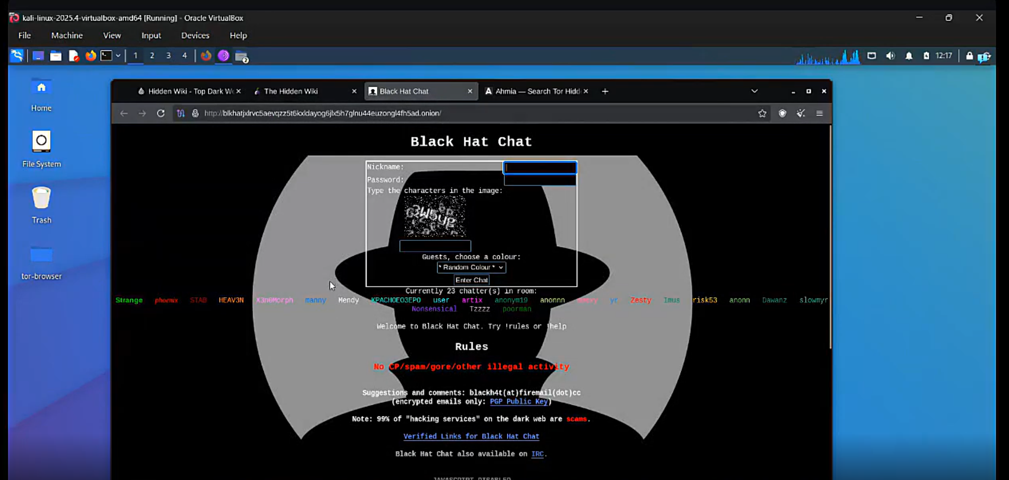The image size is (1009, 480).
Task: Select the grouped file manager taskbar item
Action: point(241,56)
